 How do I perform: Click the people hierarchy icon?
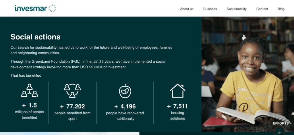(x=30, y=90)
